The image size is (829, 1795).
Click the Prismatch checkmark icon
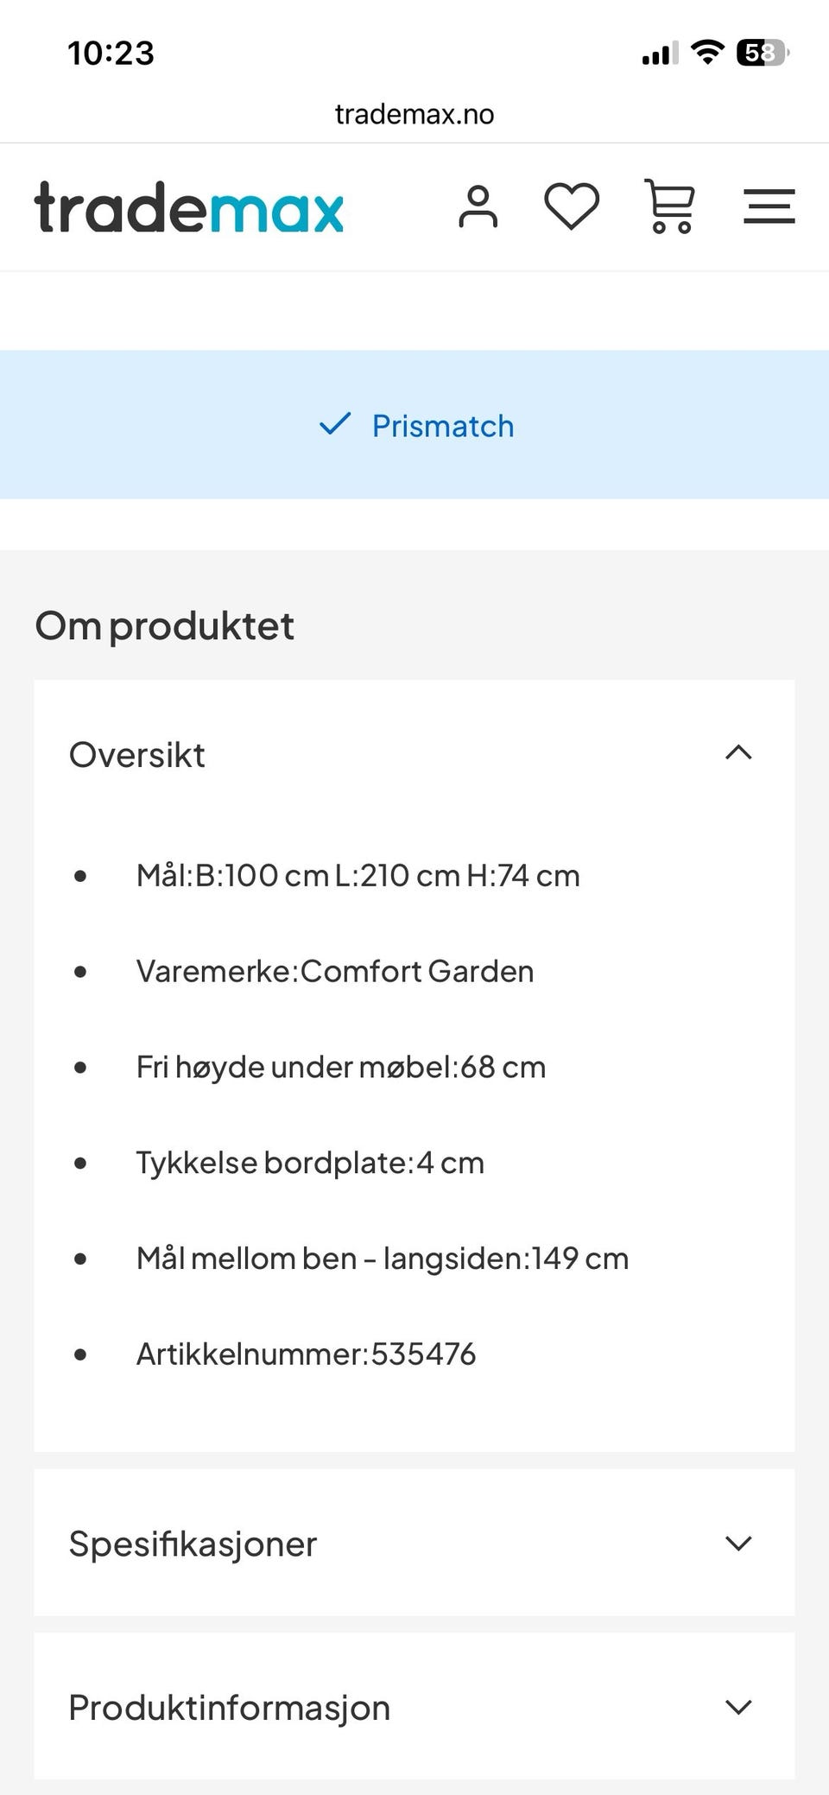335,424
